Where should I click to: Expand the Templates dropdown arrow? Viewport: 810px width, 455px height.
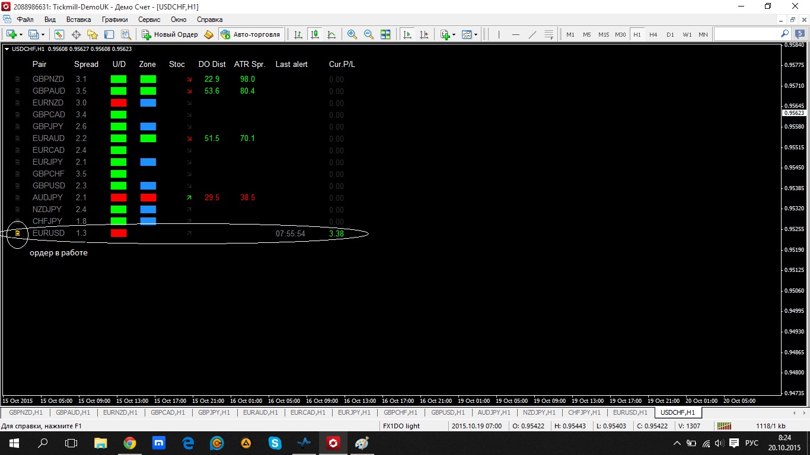click(x=476, y=34)
